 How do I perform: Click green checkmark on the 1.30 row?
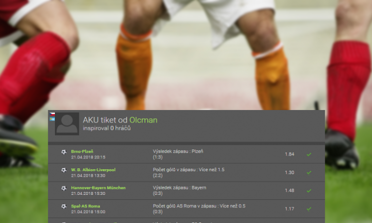(309, 173)
